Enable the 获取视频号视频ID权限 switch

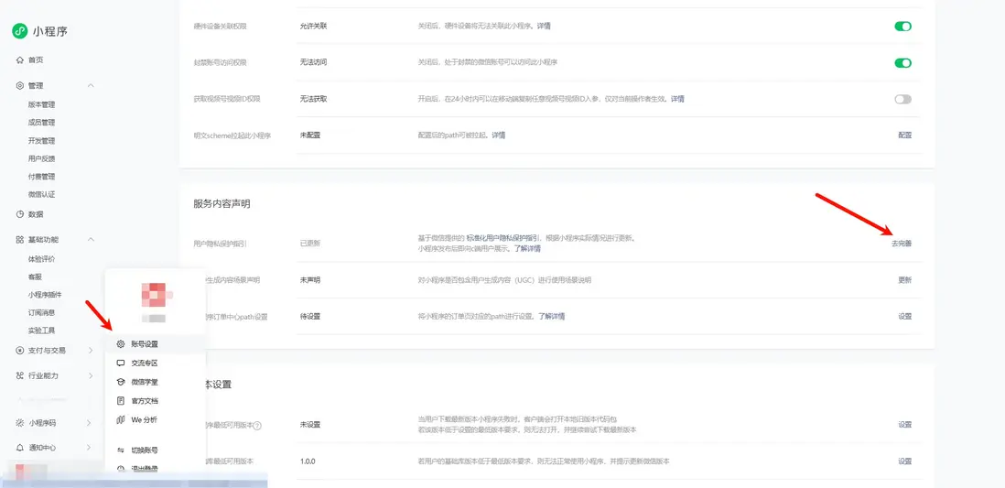coord(903,99)
